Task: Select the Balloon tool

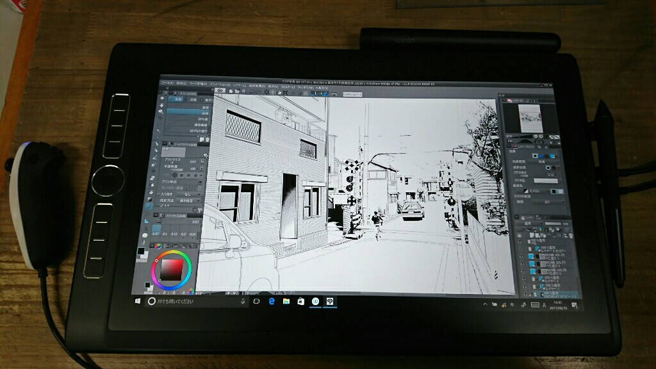Action: [x=145, y=236]
